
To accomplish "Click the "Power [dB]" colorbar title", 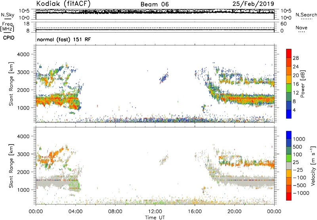I will pos(303,84).
